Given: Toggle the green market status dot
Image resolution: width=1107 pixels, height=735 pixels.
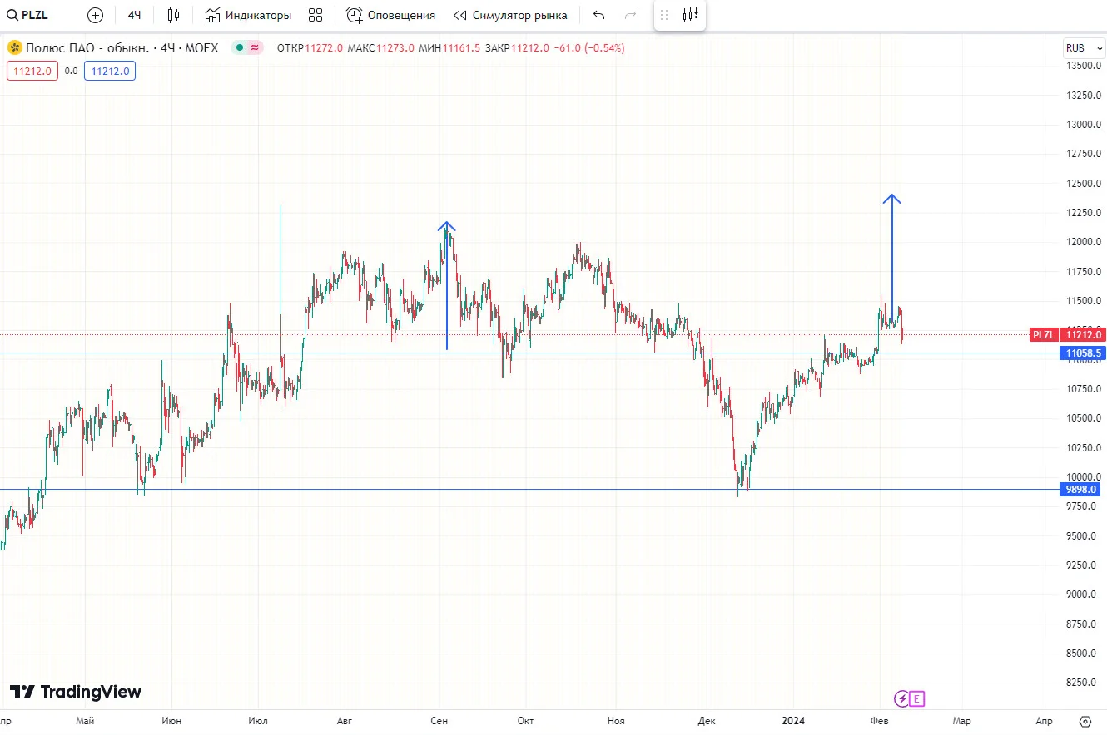Looking at the screenshot, I should coord(239,48).
